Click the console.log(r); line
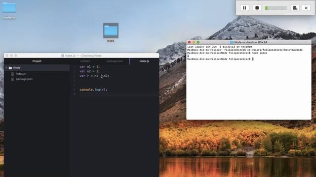 [93, 89]
